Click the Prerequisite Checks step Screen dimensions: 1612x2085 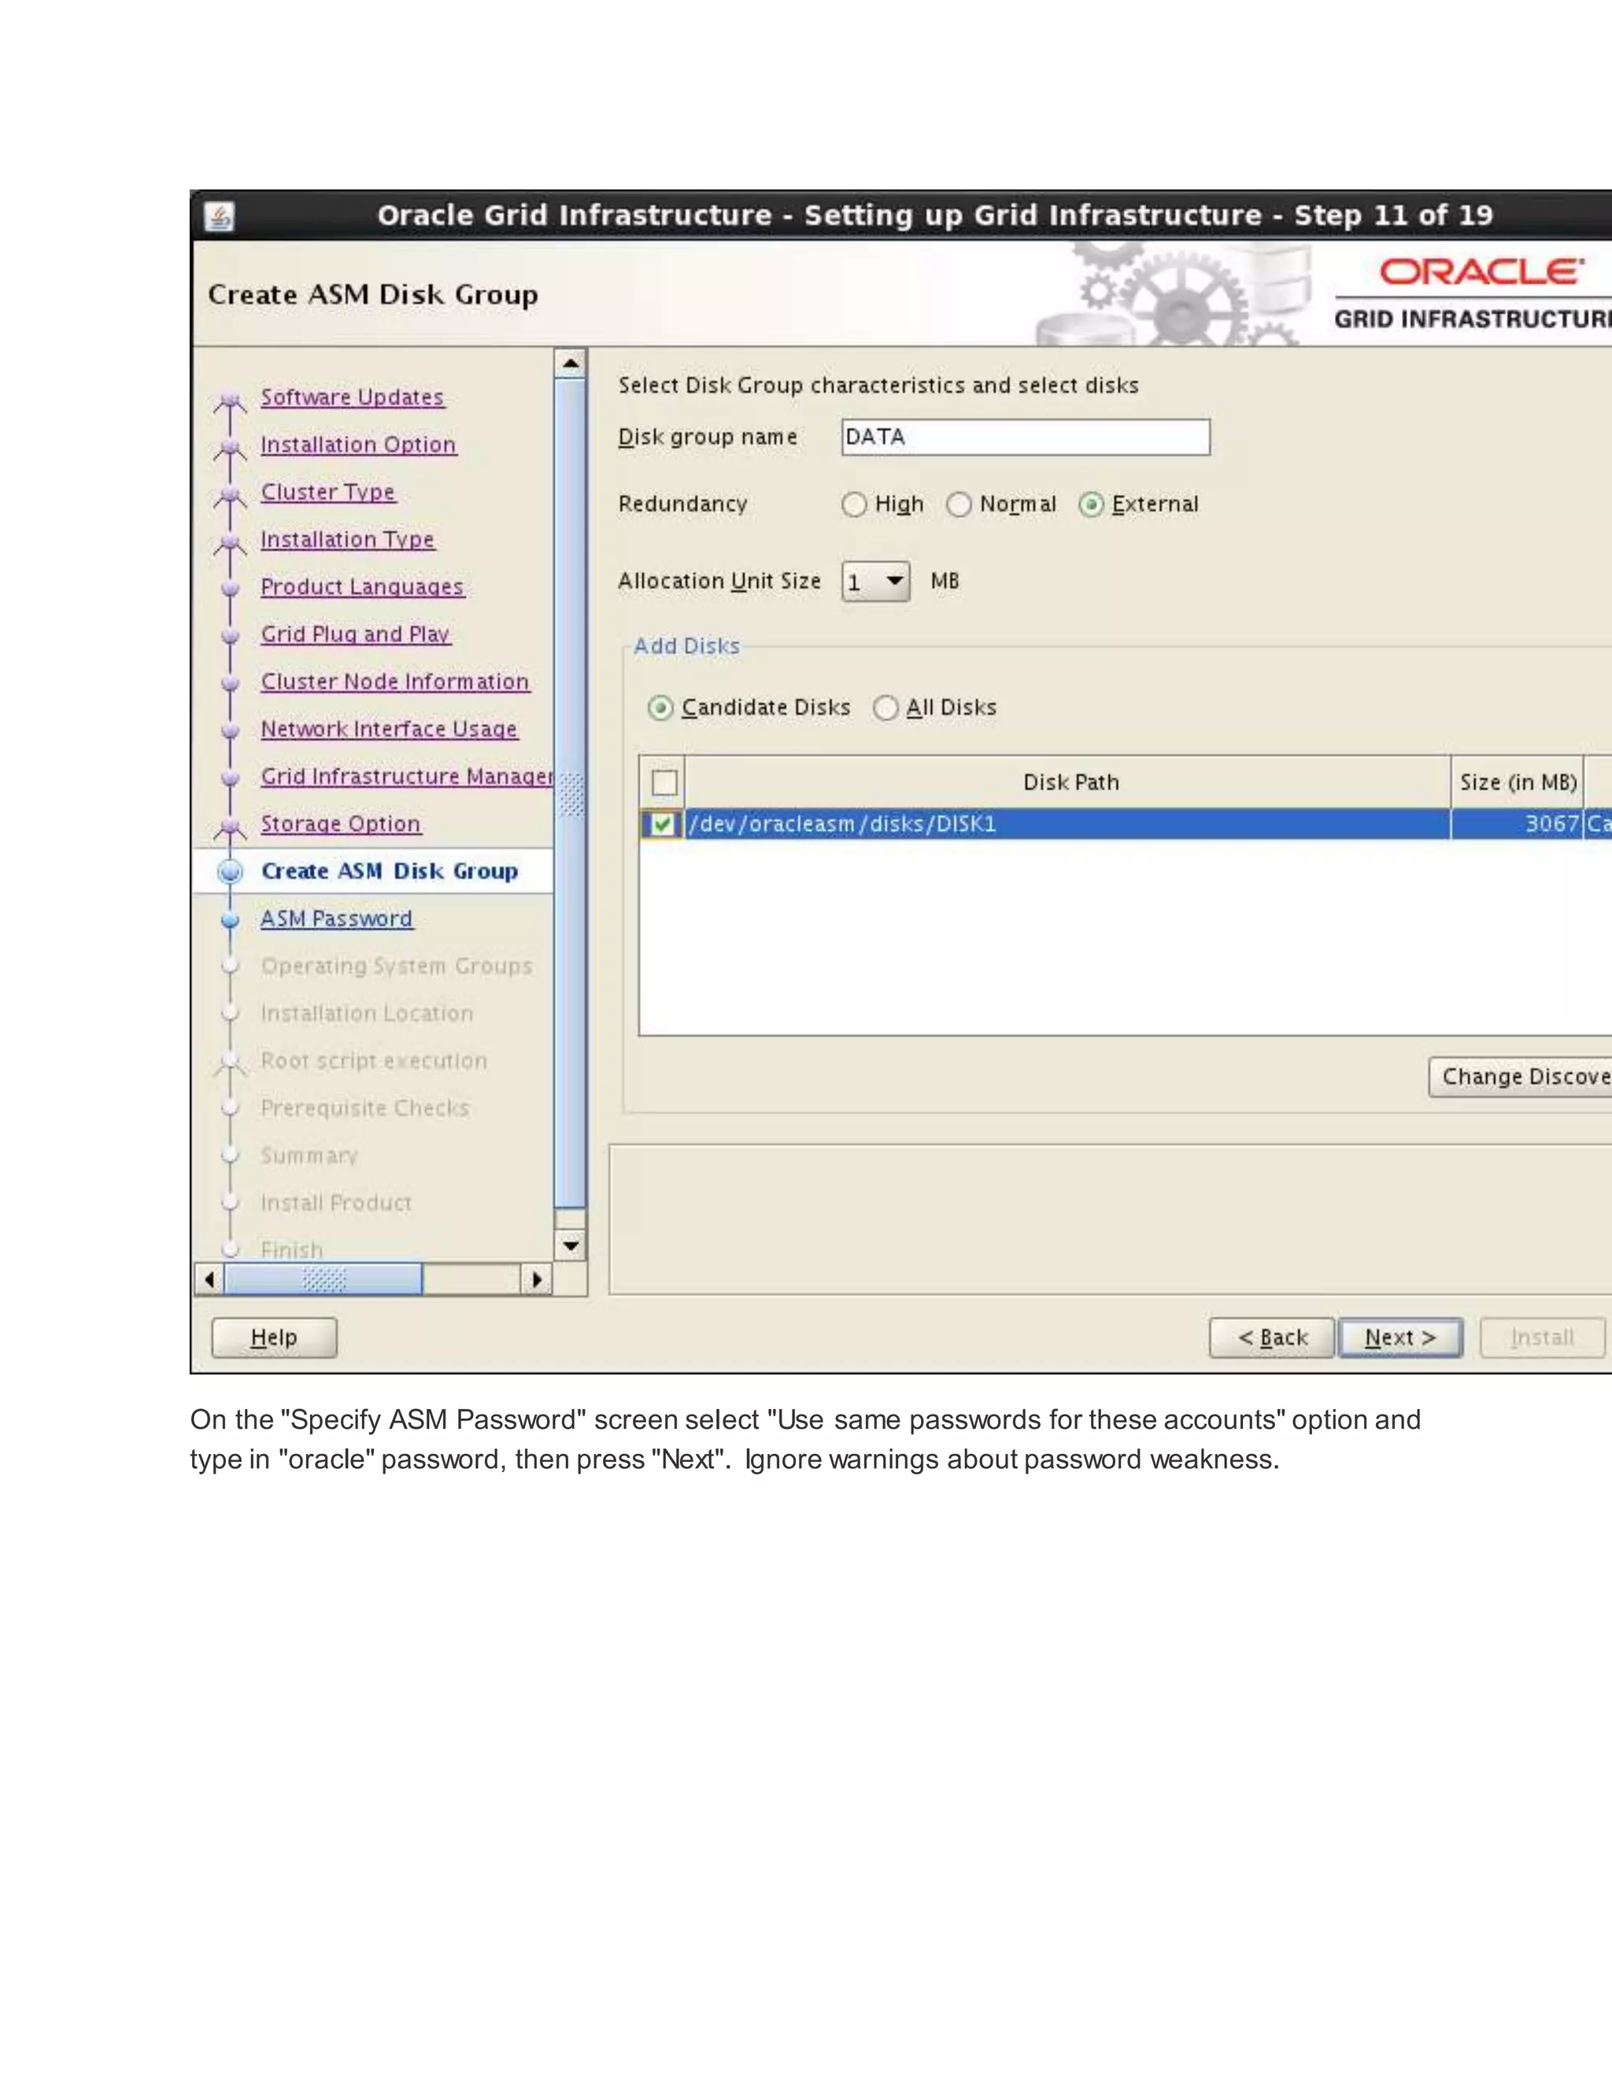point(364,1109)
